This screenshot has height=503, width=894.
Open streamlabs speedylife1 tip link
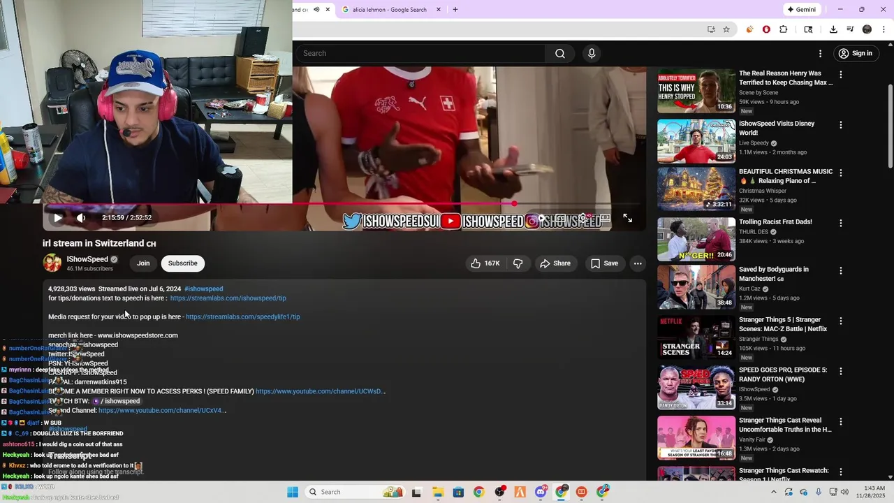click(x=243, y=316)
